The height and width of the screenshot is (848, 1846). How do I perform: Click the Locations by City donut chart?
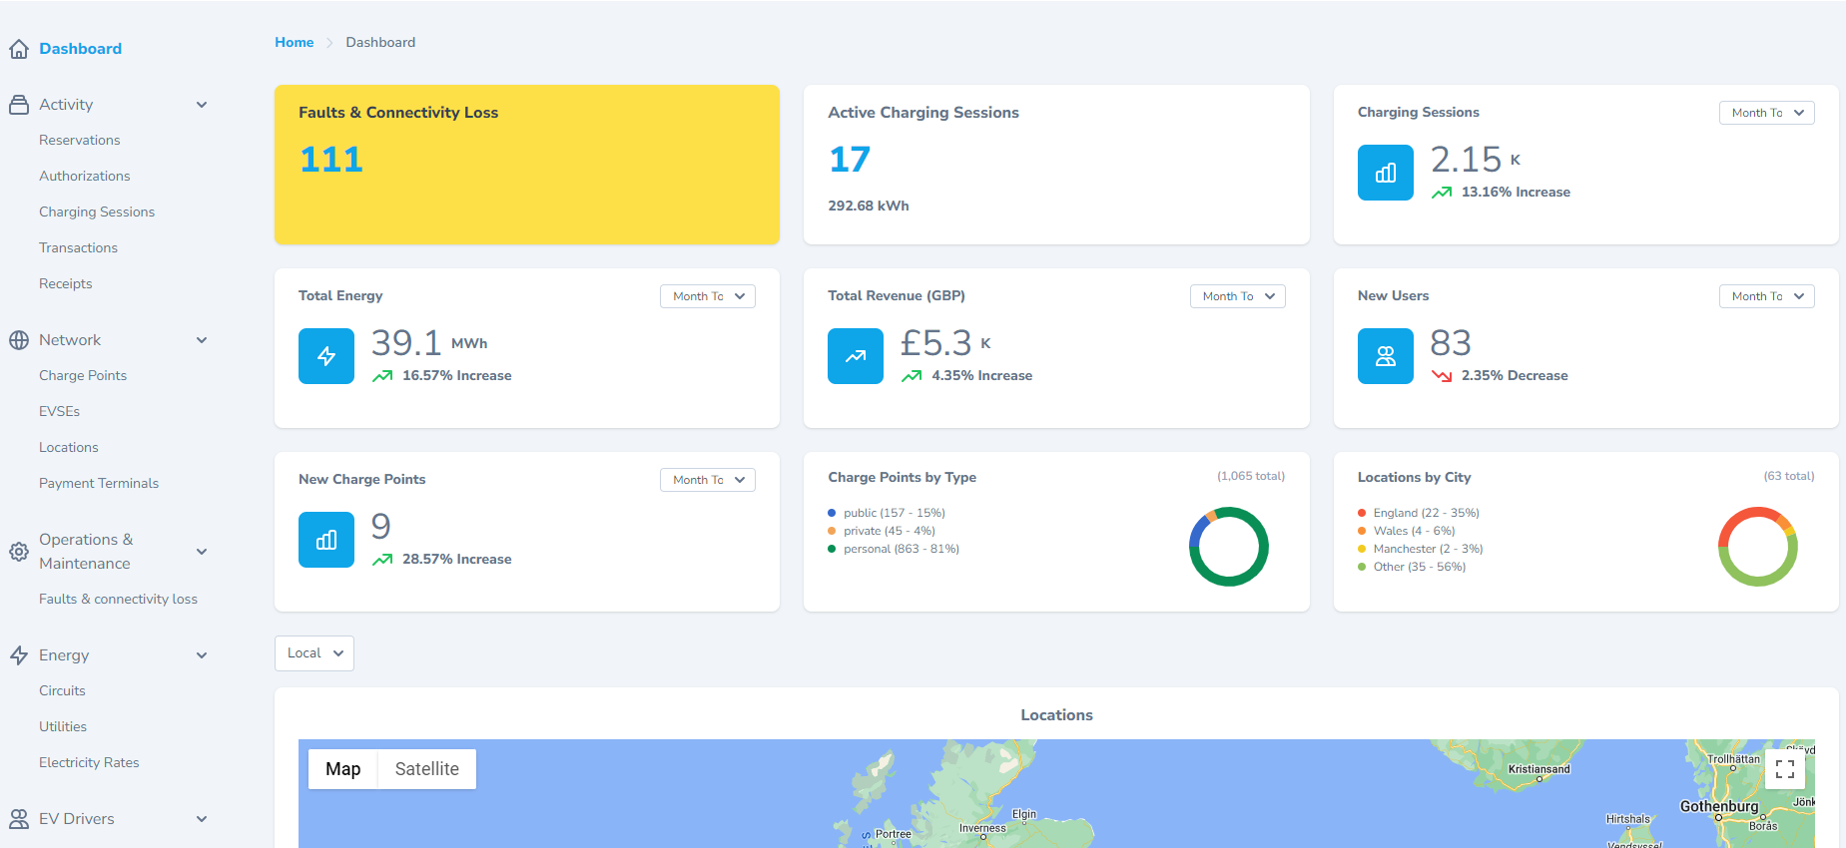(x=1757, y=547)
